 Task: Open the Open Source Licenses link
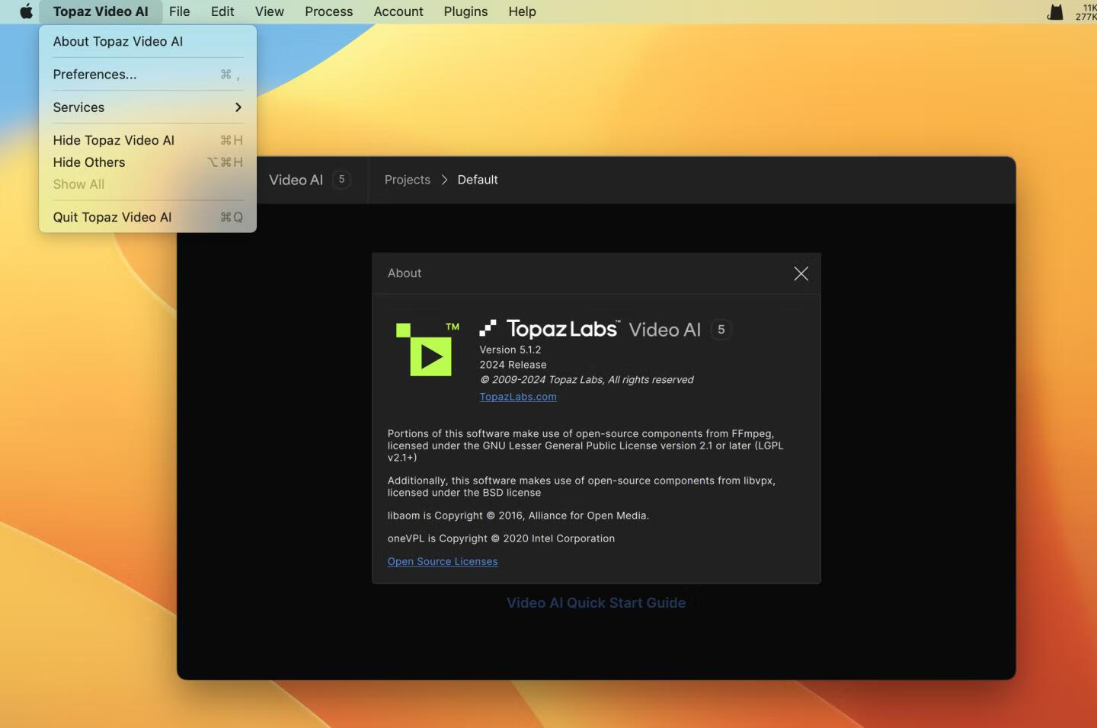point(443,561)
